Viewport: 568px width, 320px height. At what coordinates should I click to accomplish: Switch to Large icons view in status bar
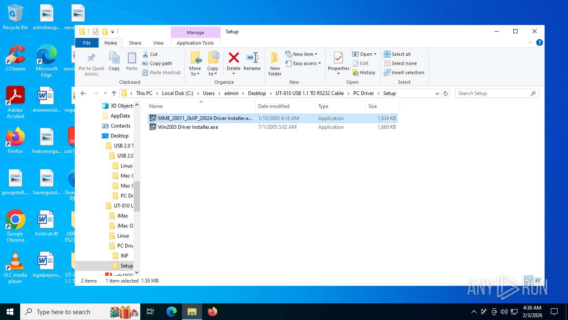tap(538, 281)
